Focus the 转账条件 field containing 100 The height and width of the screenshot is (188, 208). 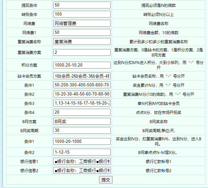(82, 14)
